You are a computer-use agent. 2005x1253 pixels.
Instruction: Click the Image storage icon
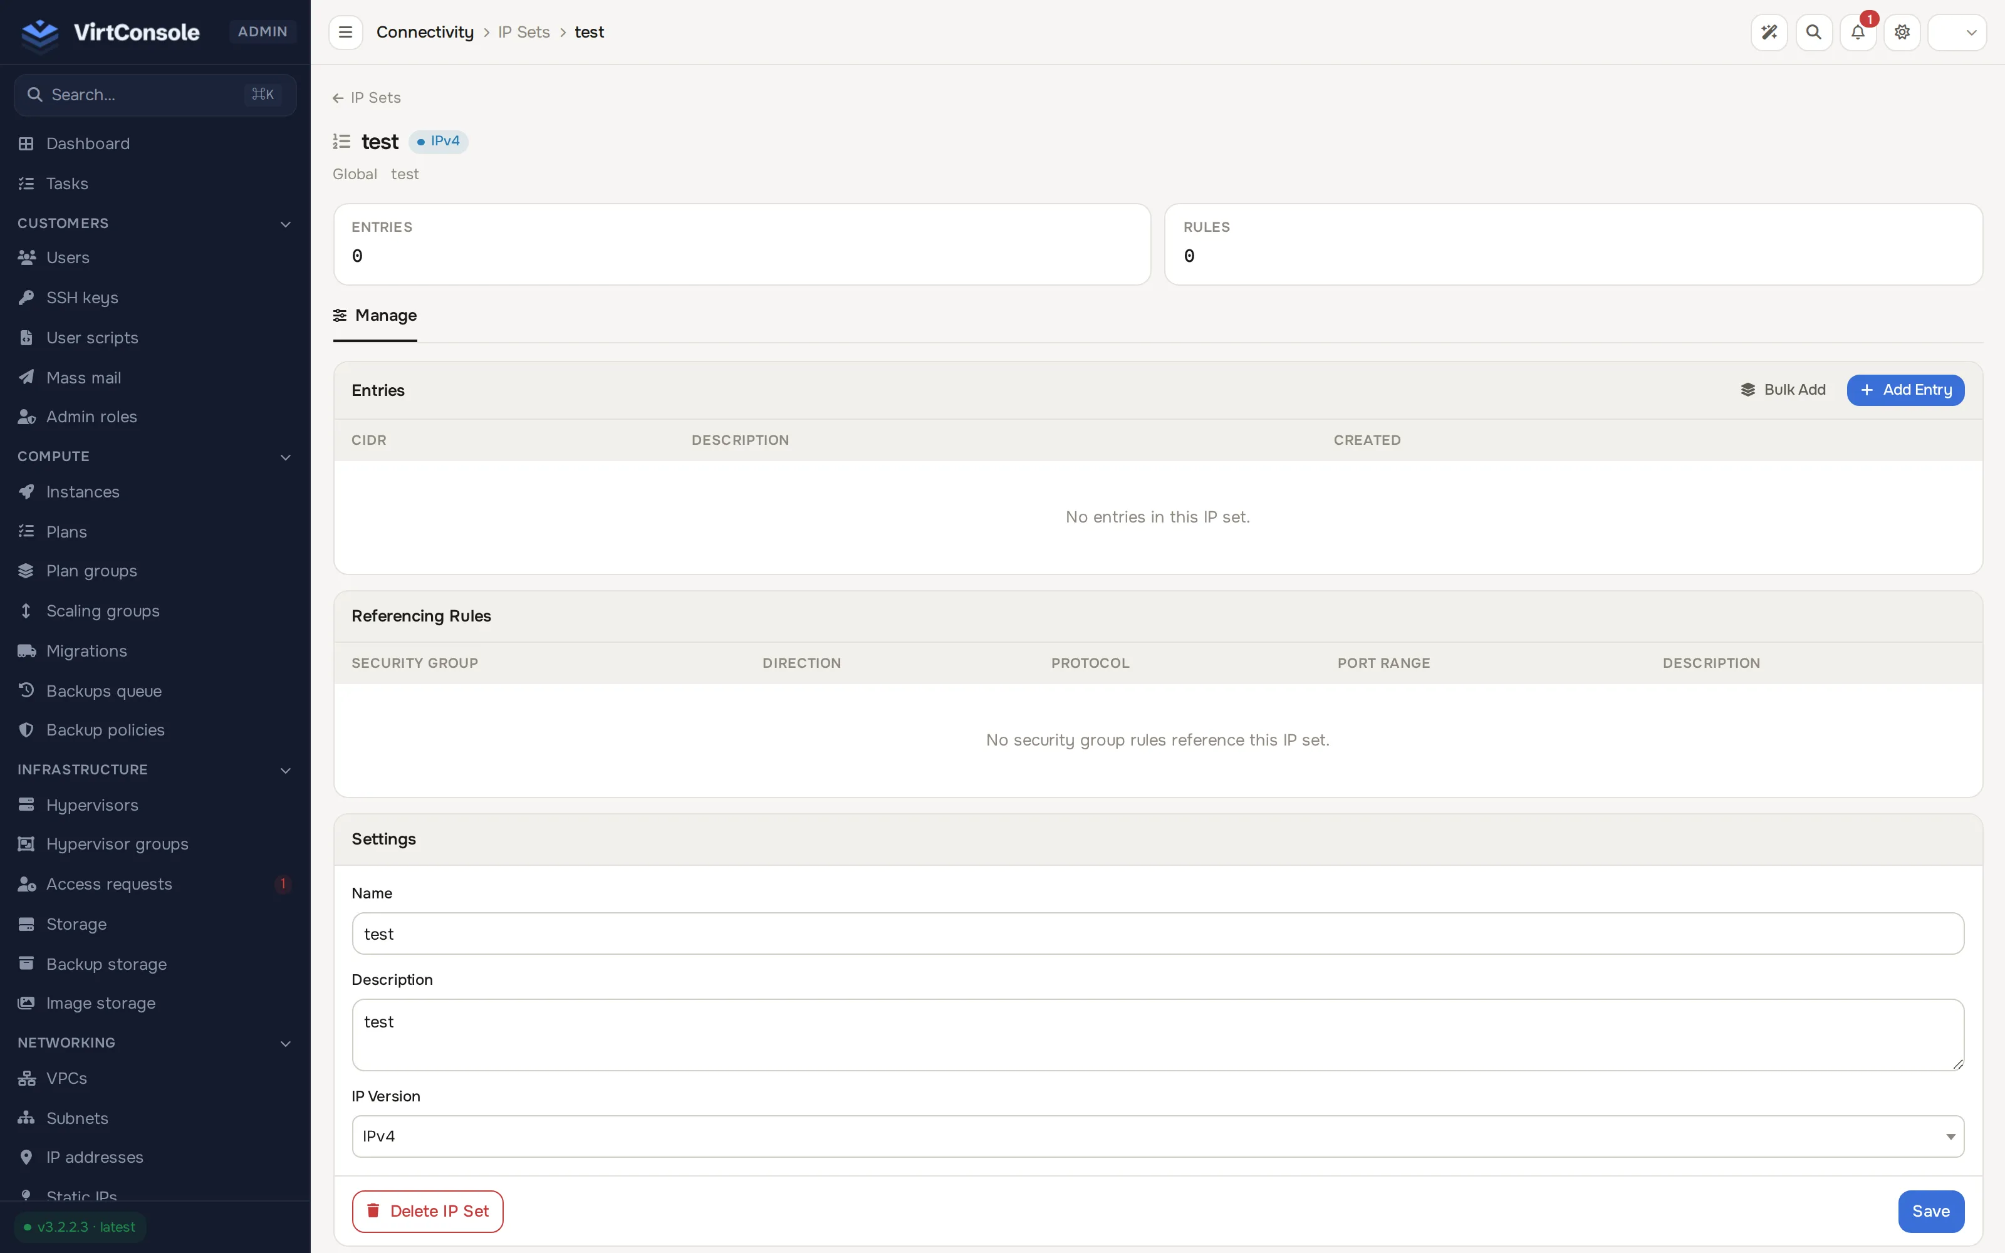(x=26, y=1003)
